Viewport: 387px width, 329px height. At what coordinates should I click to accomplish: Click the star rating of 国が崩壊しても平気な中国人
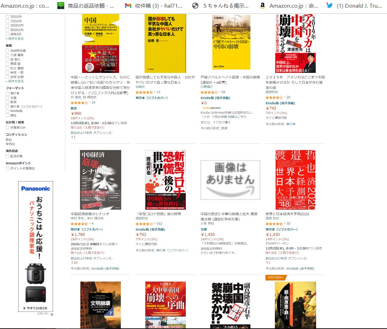tap(144, 92)
